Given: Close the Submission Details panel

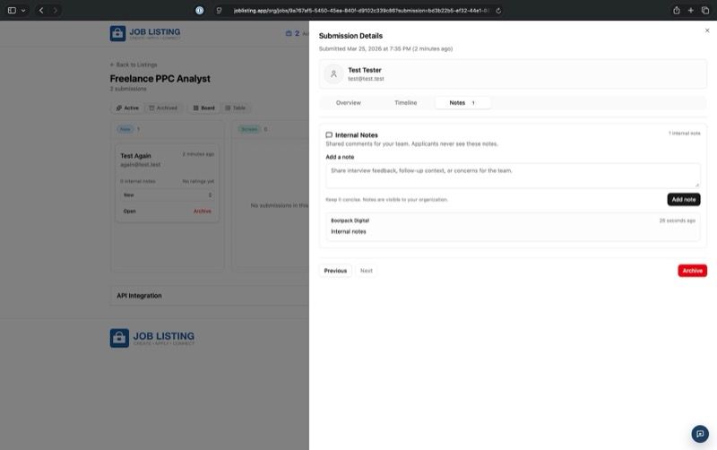Looking at the screenshot, I should coord(706,30).
